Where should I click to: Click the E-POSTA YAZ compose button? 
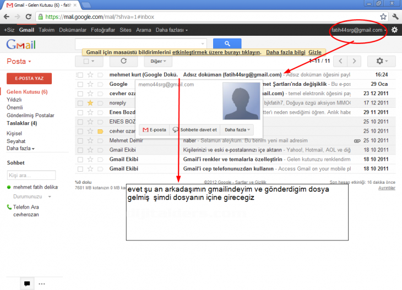coord(29,78)
